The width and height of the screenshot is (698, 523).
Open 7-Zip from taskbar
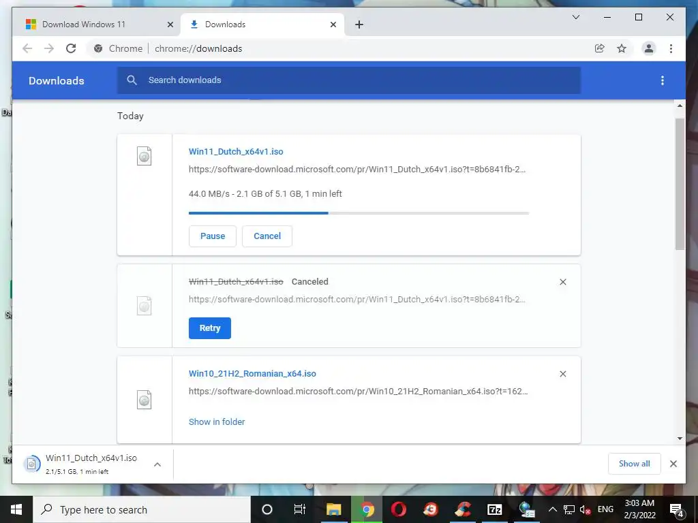pos(495,509)
